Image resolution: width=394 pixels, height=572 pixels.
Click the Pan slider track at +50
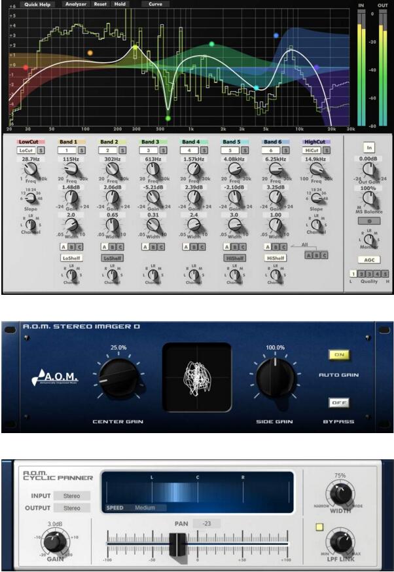pyautogui.click(x=242, y=544)
